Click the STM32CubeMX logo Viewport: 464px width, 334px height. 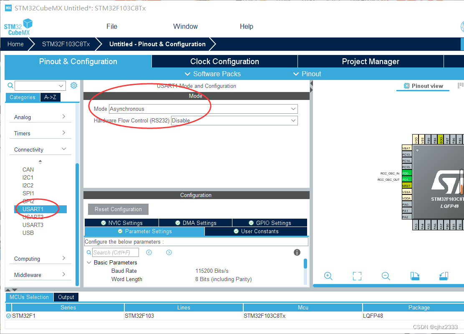[18, 27]
